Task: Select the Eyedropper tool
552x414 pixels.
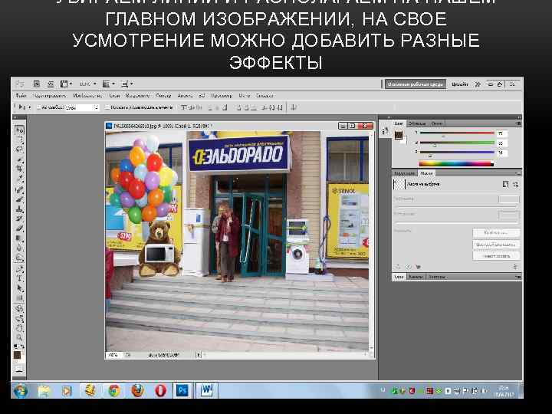Action: [19, 178]
